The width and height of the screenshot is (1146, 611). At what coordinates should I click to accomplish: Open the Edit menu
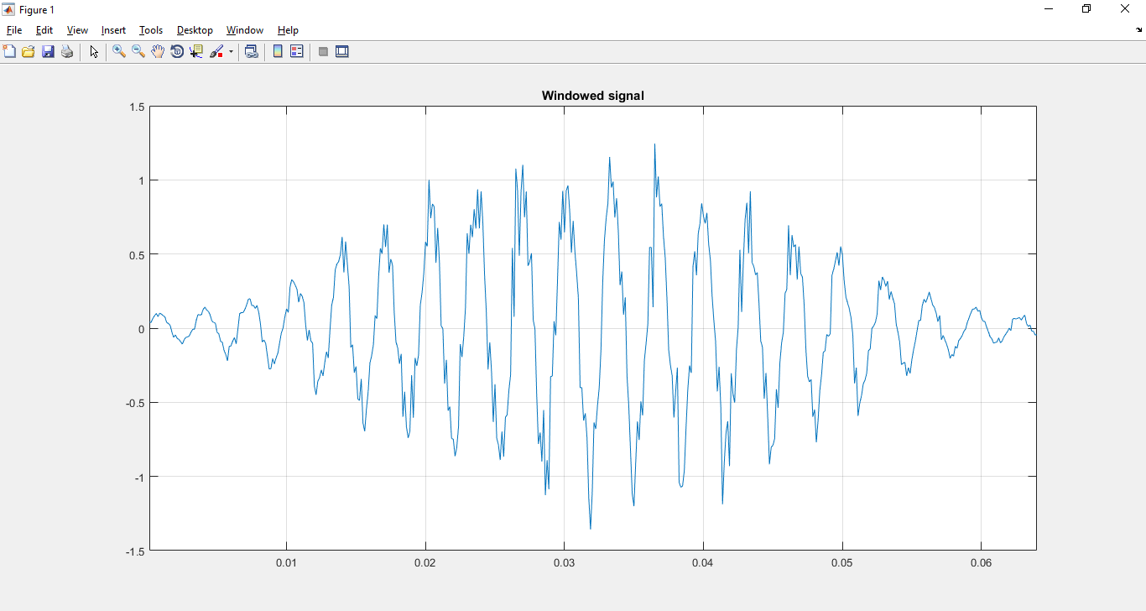[x=44, y=30]
